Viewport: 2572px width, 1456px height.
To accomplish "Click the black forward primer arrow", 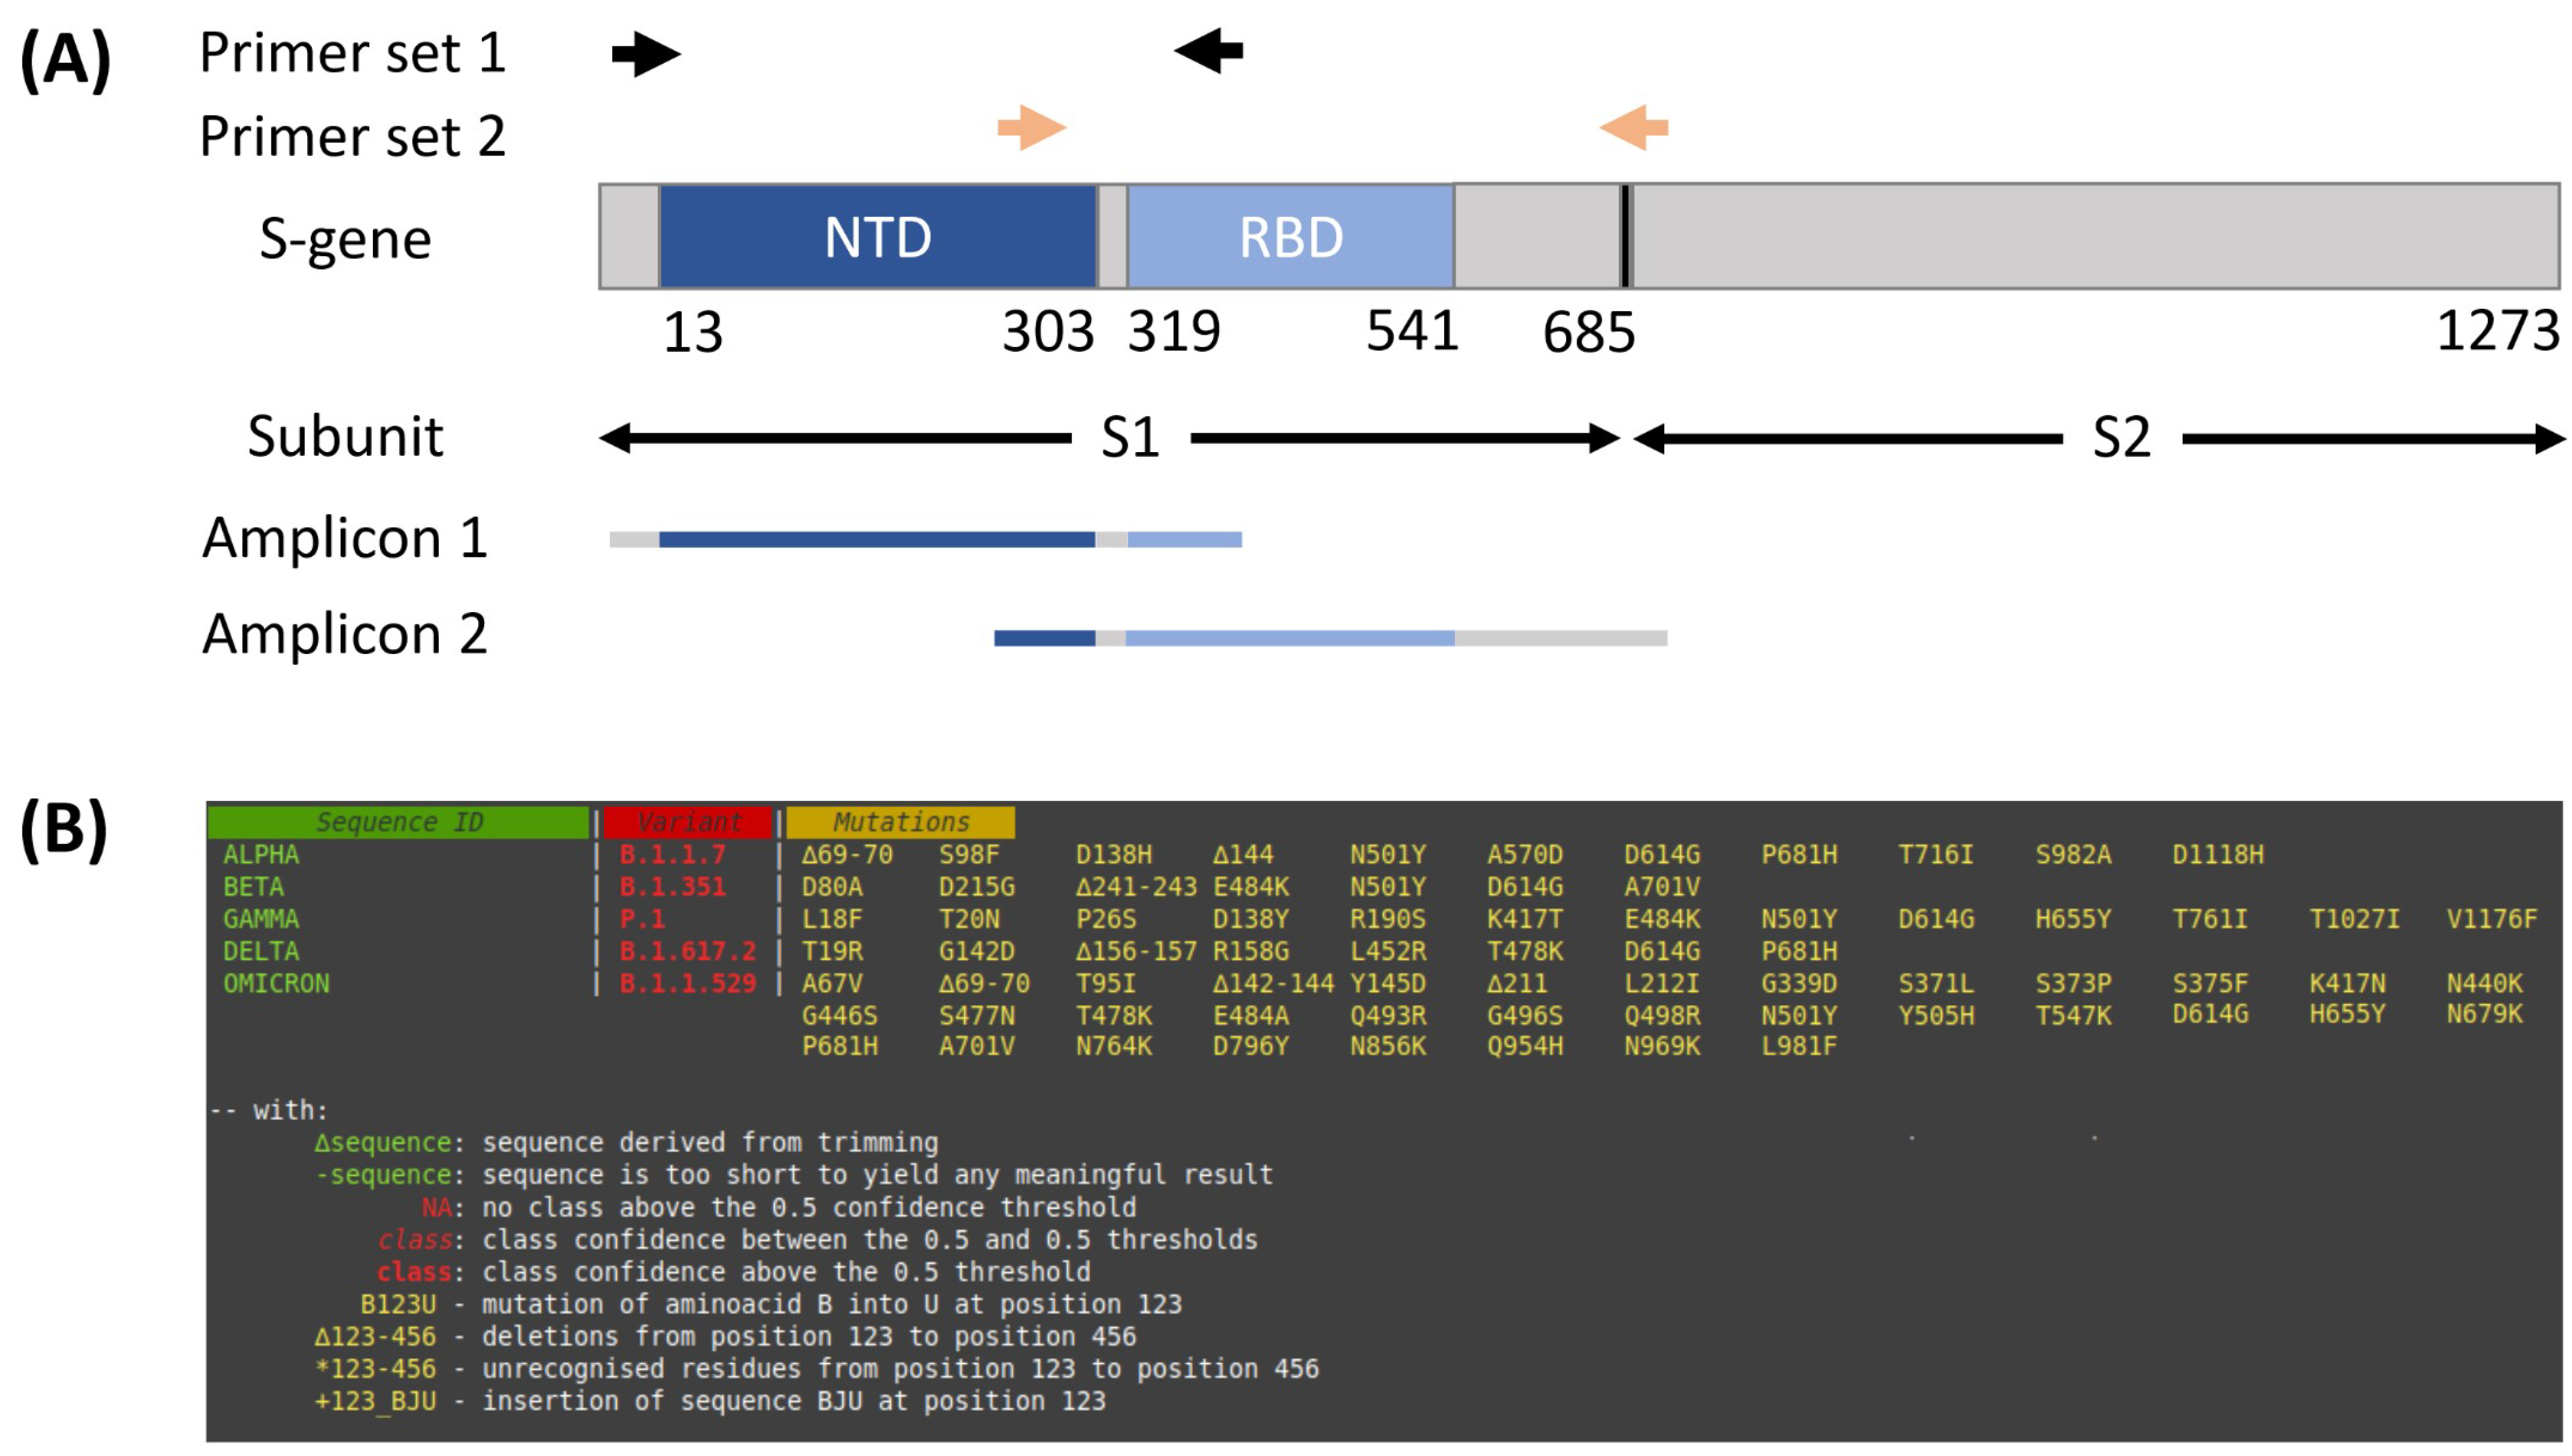I will click(x=646, y=54).
